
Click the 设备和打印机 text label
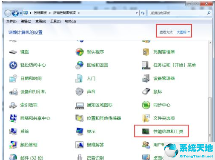click(x=33, y=91)
